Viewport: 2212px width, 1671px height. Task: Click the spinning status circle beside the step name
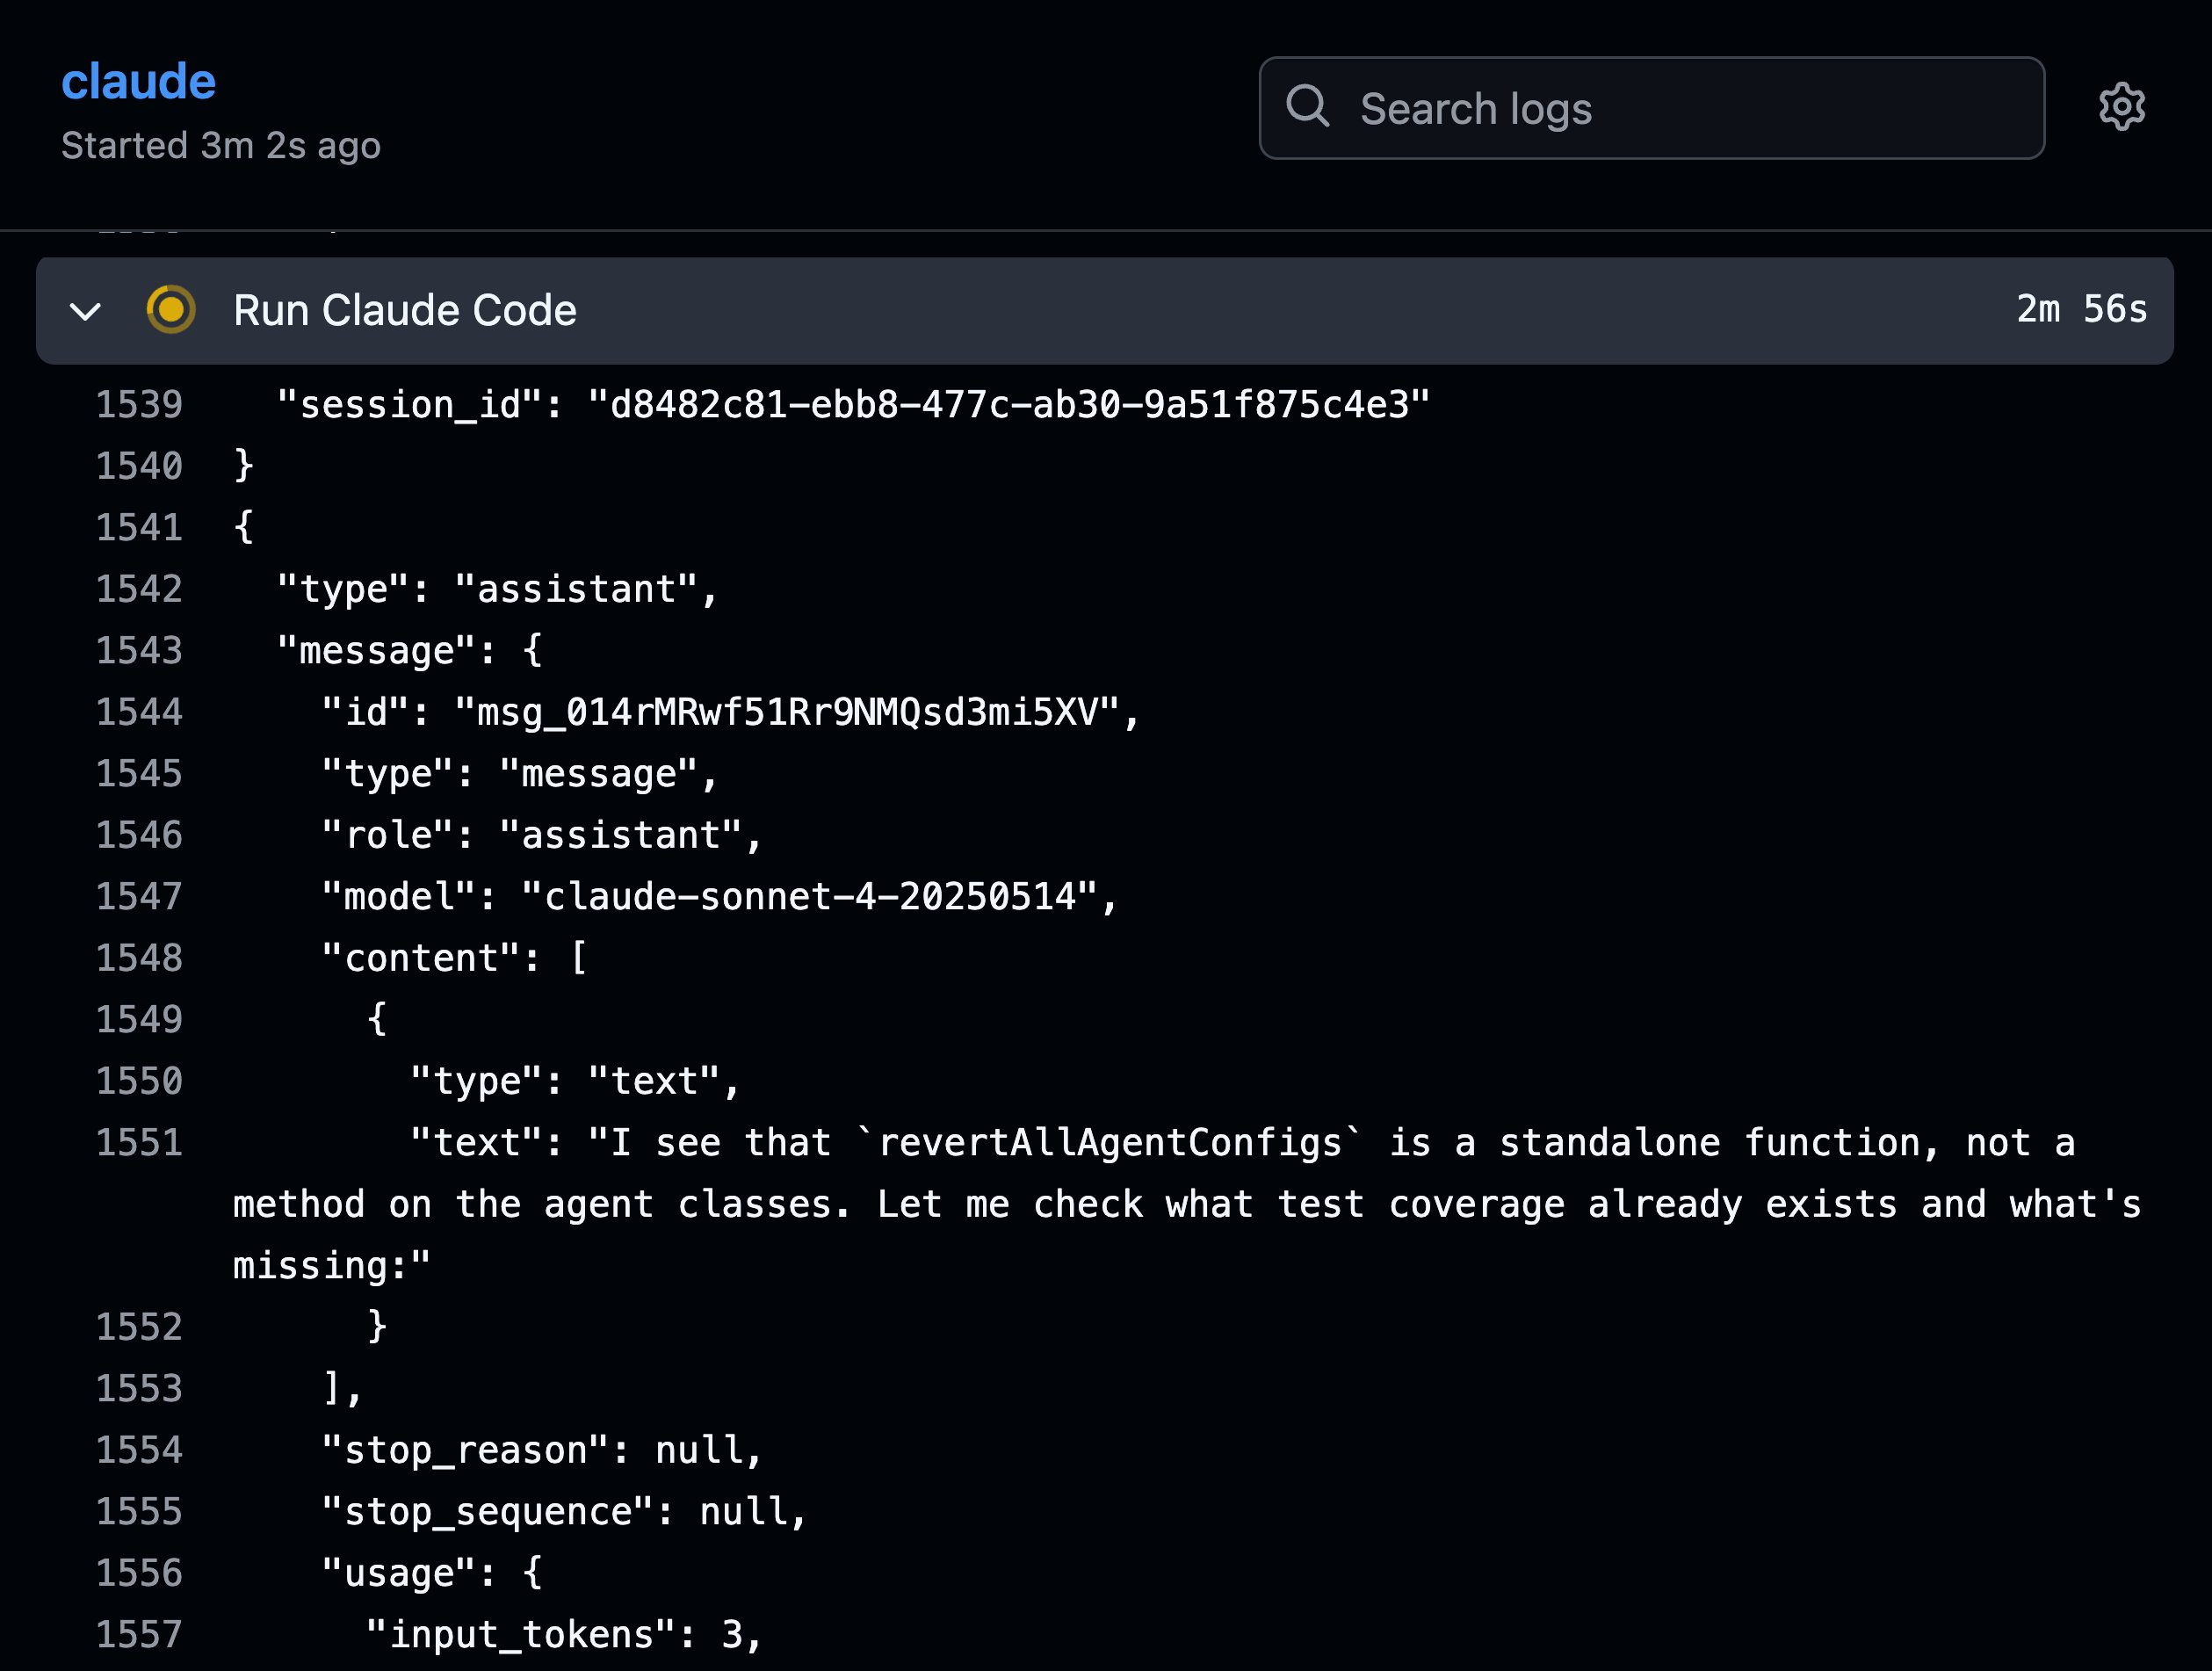171,310
